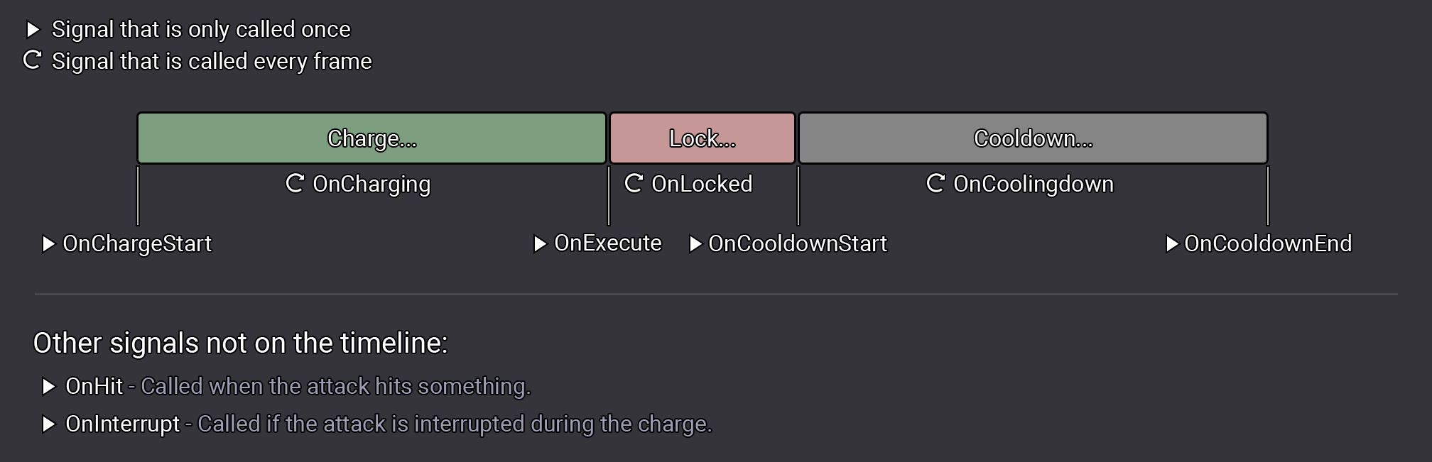Click the triangle icon before OnCooldownStart
The height and width of the screenshot is (462, 1432).
tap(695, 244)
